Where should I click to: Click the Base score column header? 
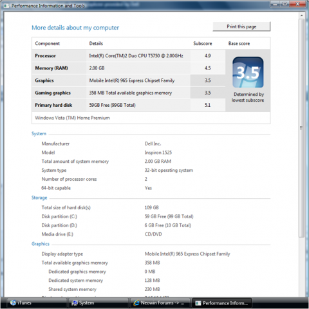239,44
